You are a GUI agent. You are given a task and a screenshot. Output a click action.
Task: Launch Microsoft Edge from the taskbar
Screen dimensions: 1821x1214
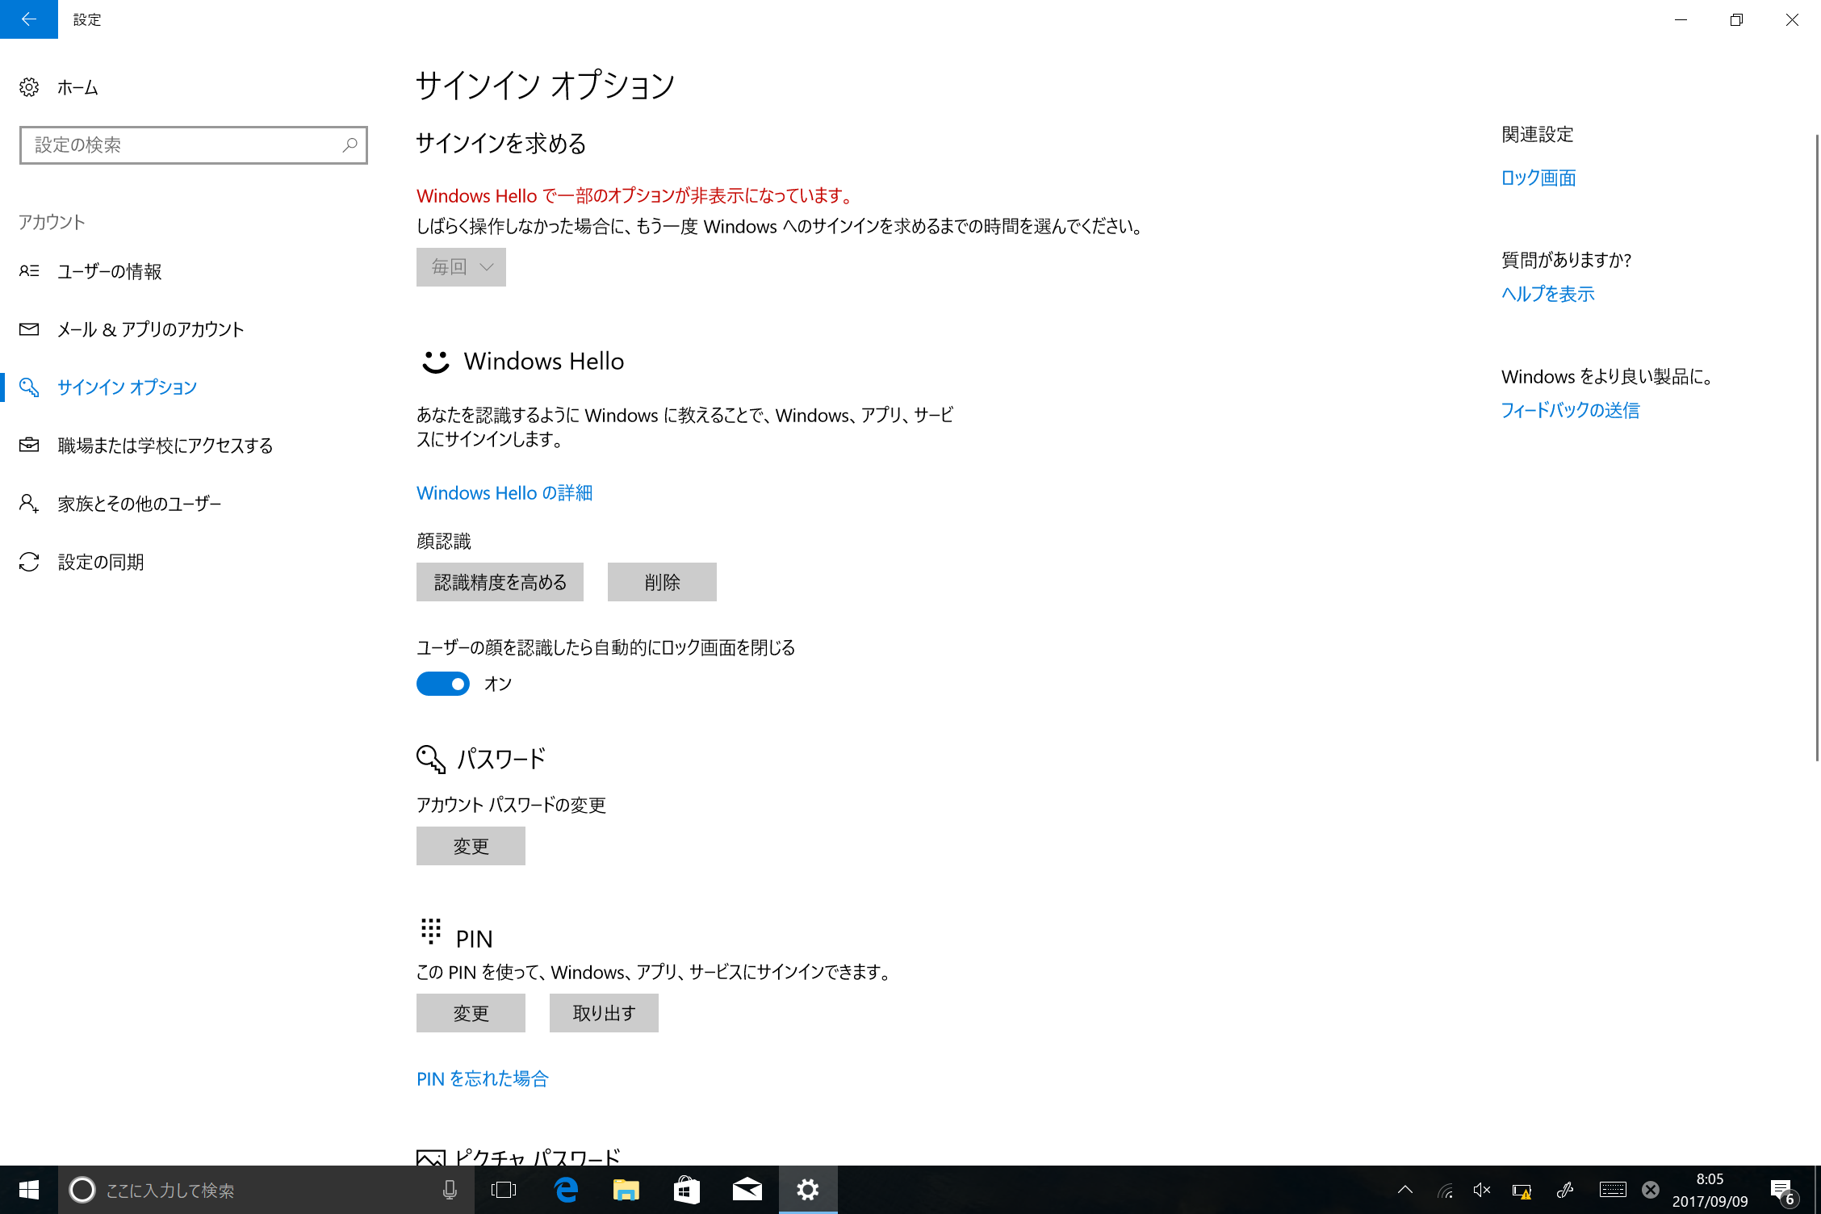coord(566,1190)
